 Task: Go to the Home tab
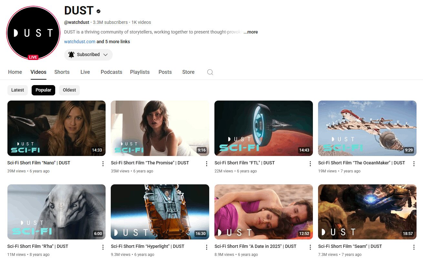pos(15,72)
